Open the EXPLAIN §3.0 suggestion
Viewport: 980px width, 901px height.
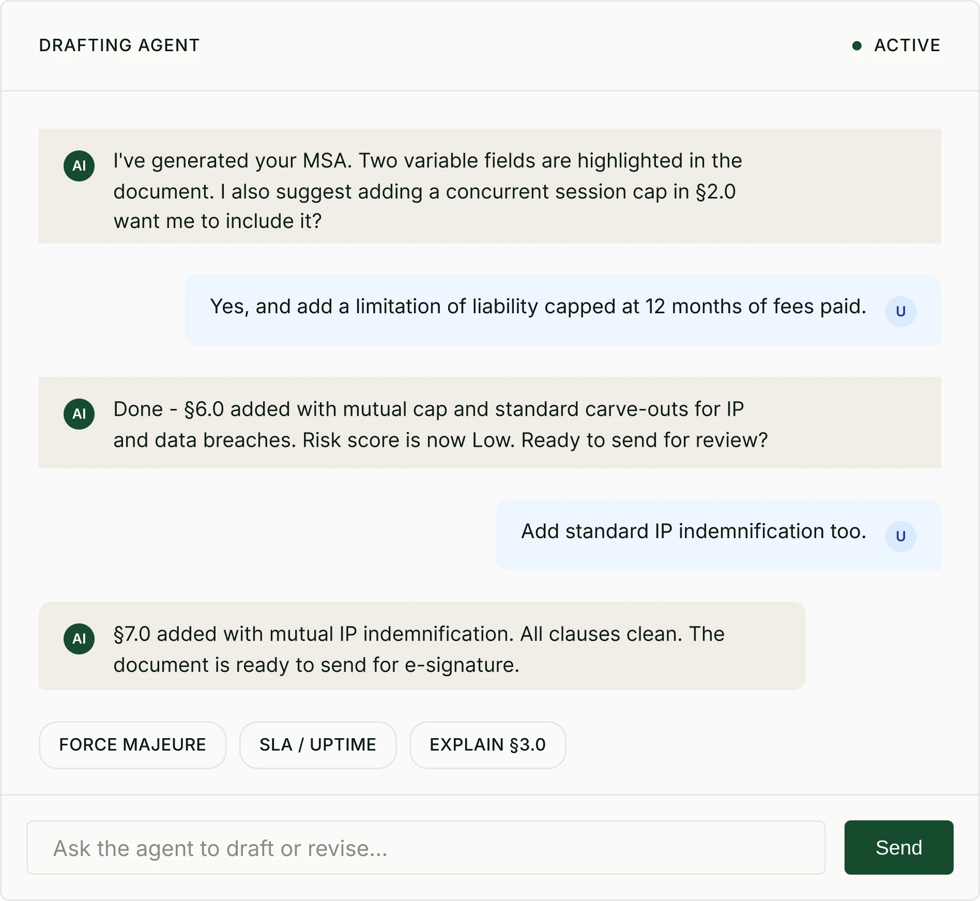click(487, 744)
